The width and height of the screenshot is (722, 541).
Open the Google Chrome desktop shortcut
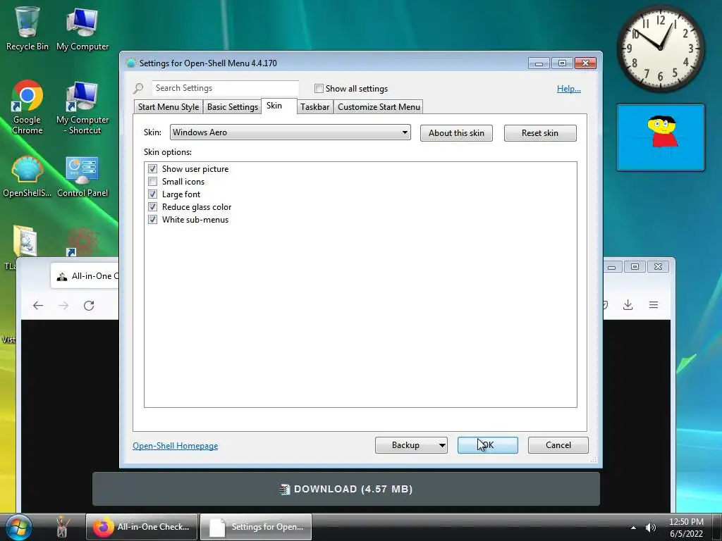27,107
